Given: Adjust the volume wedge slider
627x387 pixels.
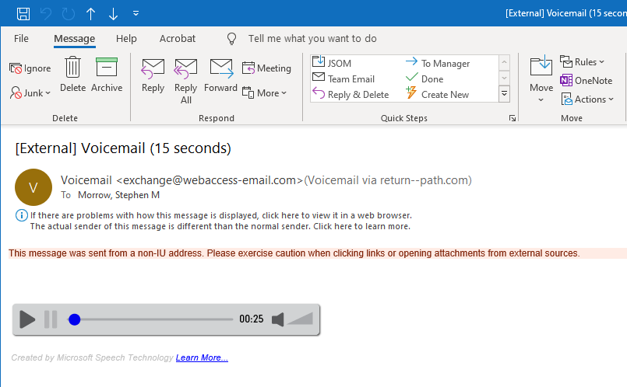Looking at the screenshot, I should [x=301, y=319].
